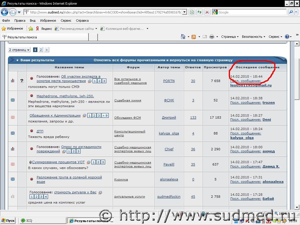Expand the 'Безопасность' command bar menu
This screenshot has height=225, width=300.
pyautogui.click(x=253, y=37)
